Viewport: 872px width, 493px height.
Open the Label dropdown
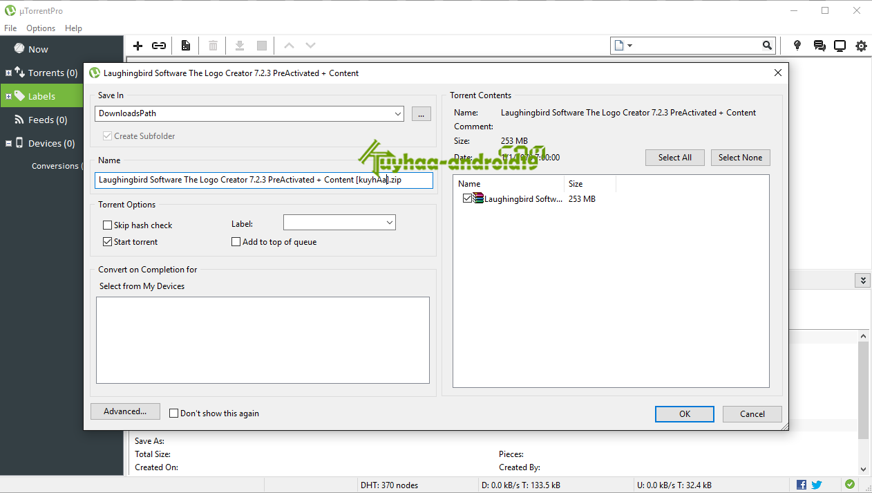click(x=390, y=223)
